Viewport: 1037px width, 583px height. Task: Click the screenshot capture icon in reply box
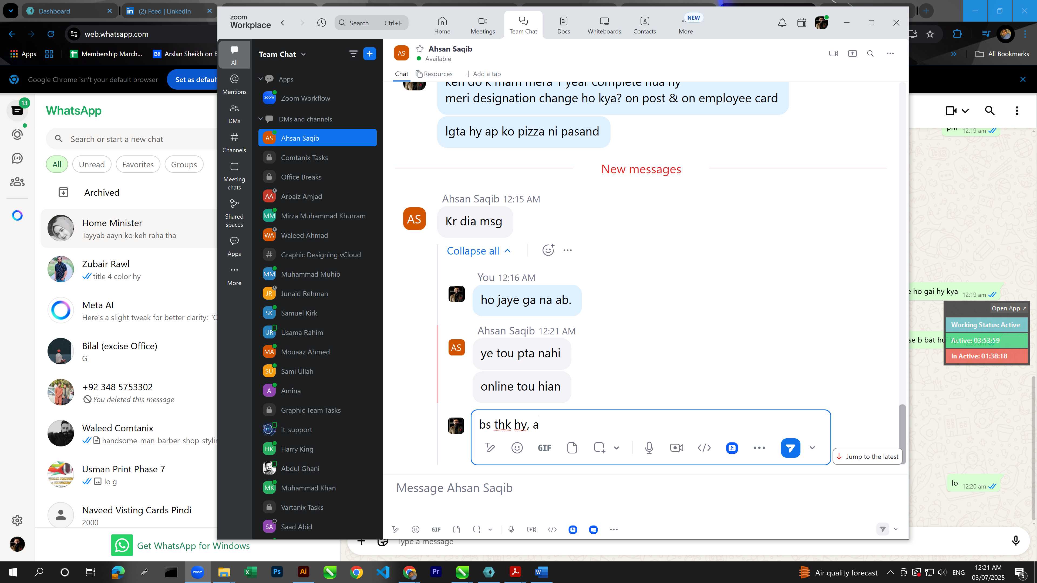(x=599, y=448)
